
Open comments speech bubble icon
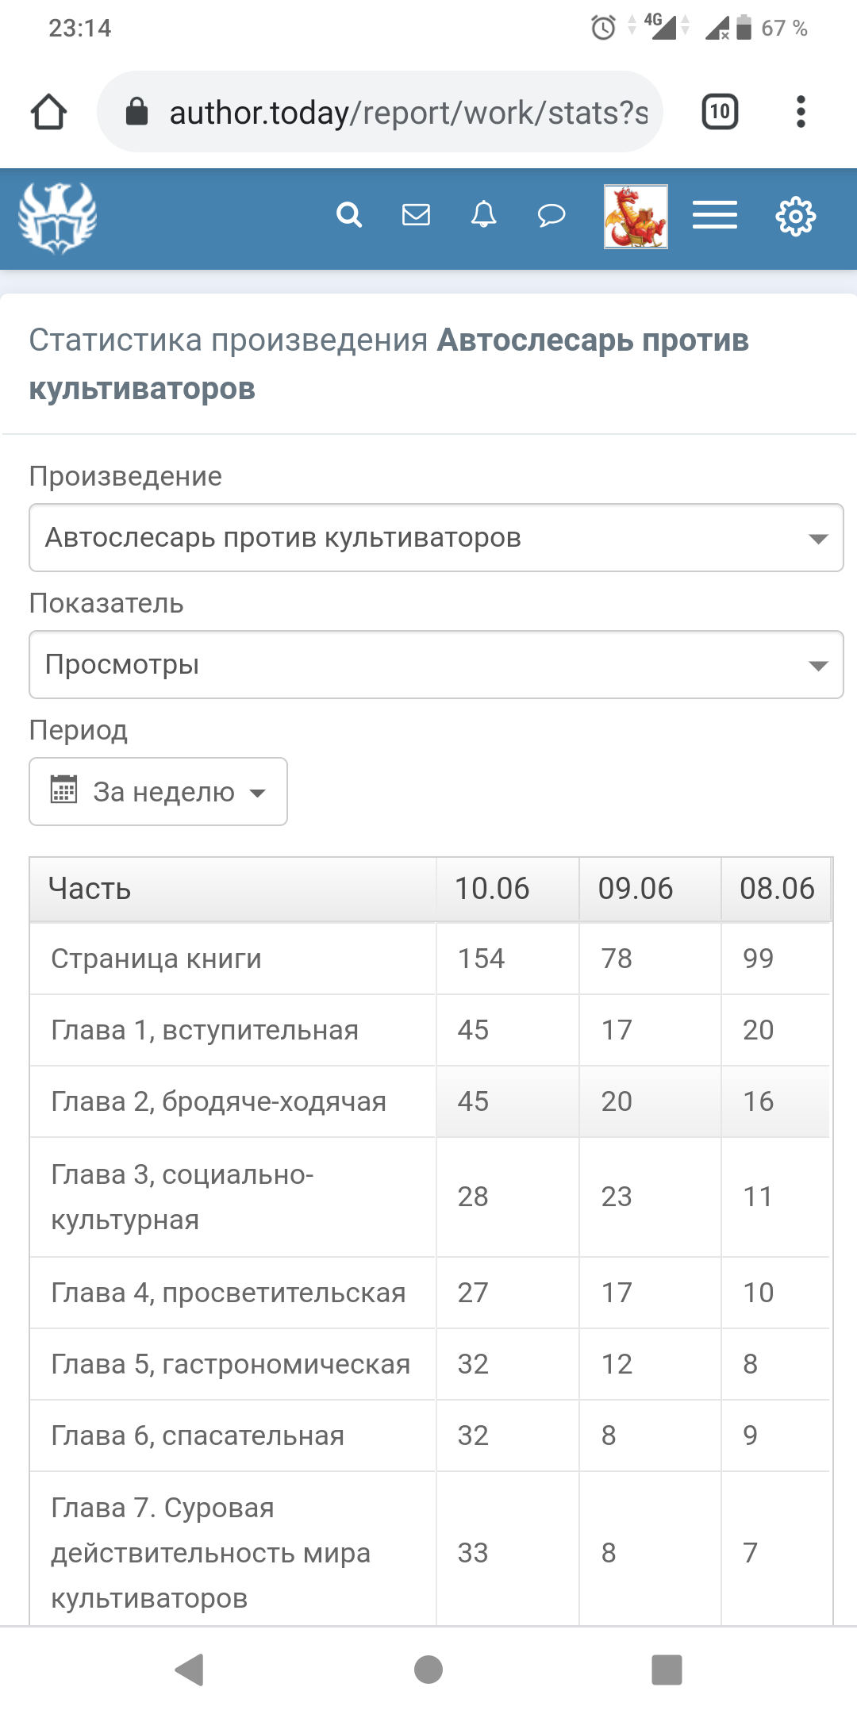click(551, 215)
